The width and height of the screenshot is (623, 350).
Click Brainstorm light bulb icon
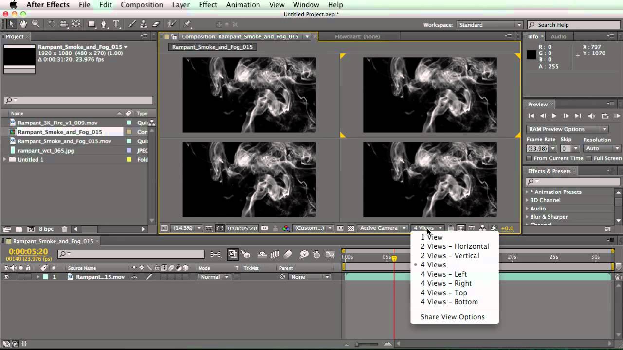pyautogui.click(x=304, y=254)
